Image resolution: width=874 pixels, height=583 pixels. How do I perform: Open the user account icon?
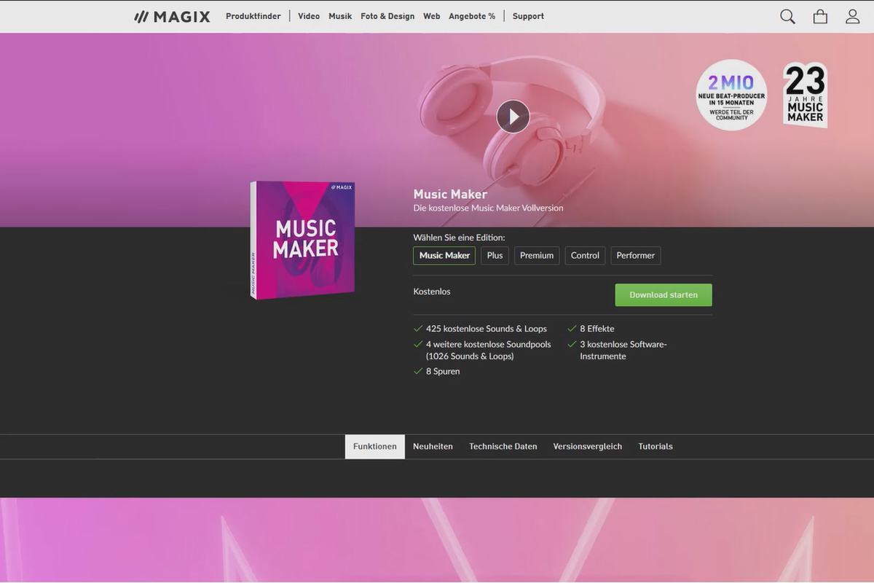coord(852,16)
